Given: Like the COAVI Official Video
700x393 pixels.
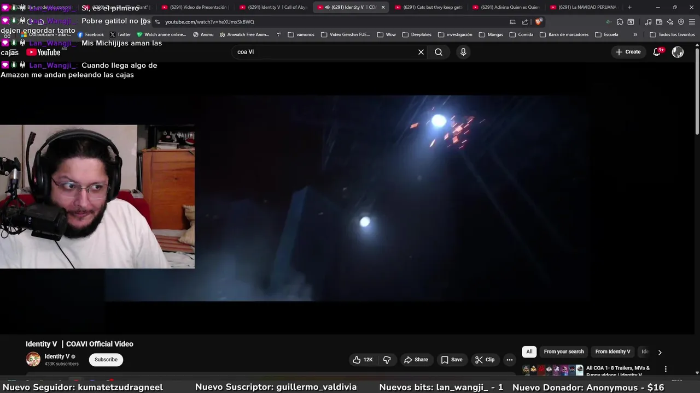Looking at the screenshot, I should (363, 360).
